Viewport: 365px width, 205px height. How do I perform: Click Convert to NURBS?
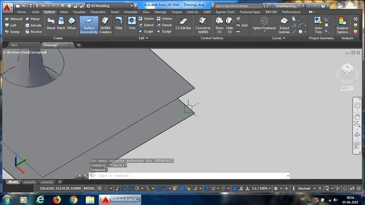(203, 25)
